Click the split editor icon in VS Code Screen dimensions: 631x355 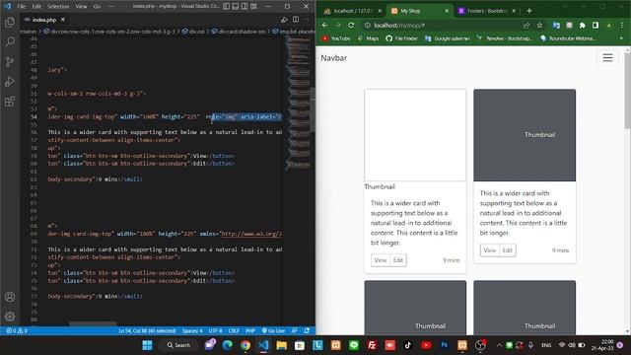click(x=296, y=20)
